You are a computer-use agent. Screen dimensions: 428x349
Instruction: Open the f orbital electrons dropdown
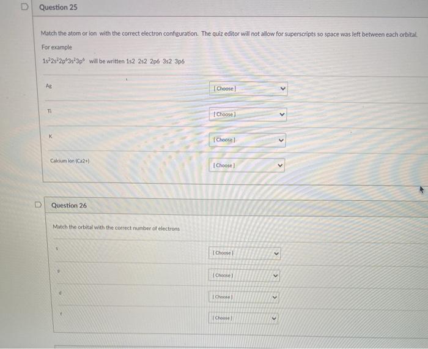(243, 318)
